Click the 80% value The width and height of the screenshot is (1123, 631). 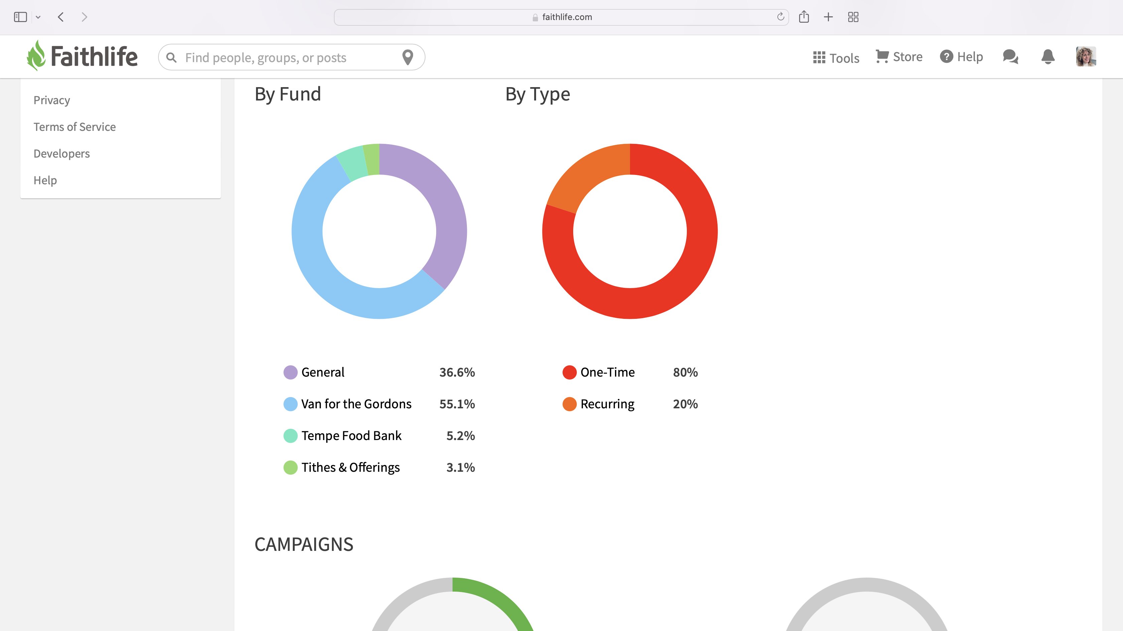click(685, 372)
